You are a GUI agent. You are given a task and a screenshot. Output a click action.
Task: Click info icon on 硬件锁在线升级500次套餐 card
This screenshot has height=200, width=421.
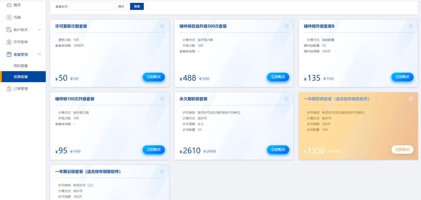click(x=286, y=26)
